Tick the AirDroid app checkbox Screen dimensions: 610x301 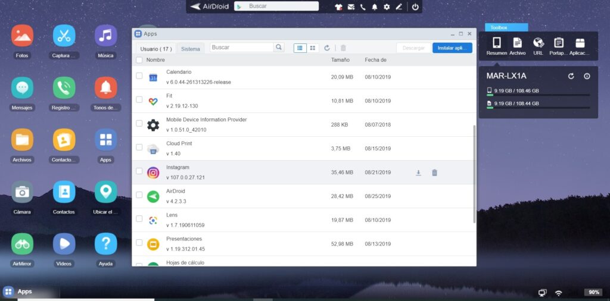139,195
